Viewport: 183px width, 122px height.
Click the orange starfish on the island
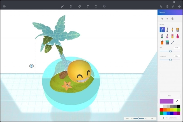click(67, 86)
